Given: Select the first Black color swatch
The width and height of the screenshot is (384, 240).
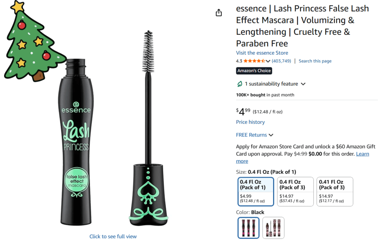Looking at the screenshot, I should tap(248, 228).
